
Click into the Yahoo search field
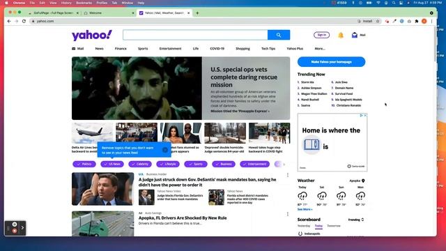pyautogui.click(x=195, y=35)
